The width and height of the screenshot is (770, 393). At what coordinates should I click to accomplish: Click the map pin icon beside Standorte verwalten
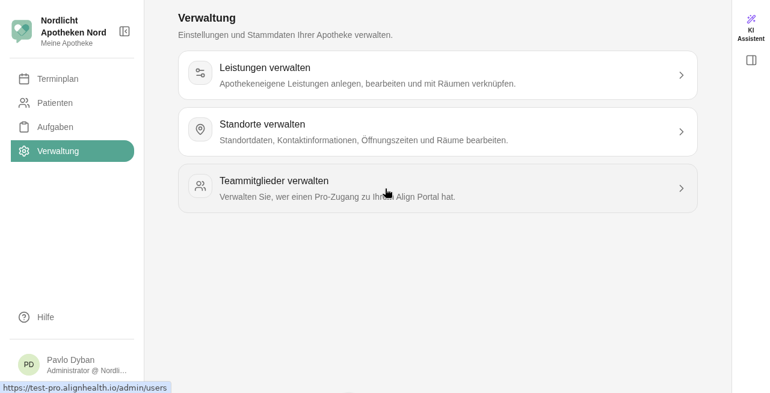click(x=200, y=129)
